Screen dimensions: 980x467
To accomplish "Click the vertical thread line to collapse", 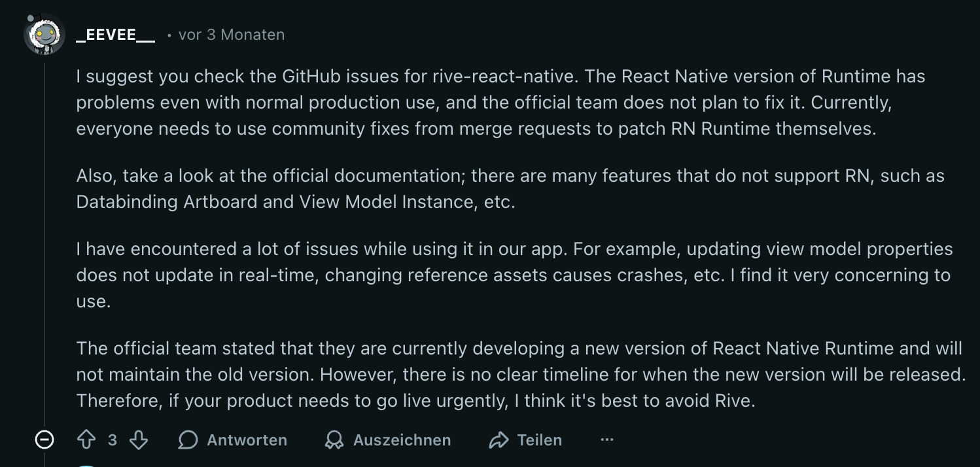I will (44, 242).
